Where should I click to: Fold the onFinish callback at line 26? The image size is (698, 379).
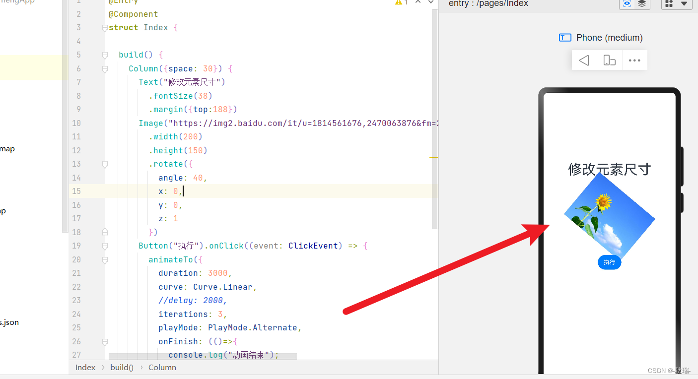coord(105,342)
